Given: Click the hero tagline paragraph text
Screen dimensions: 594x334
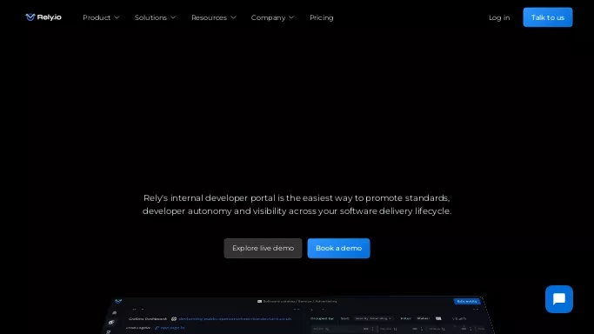Looking at the screenshot, I should [297, 204].
